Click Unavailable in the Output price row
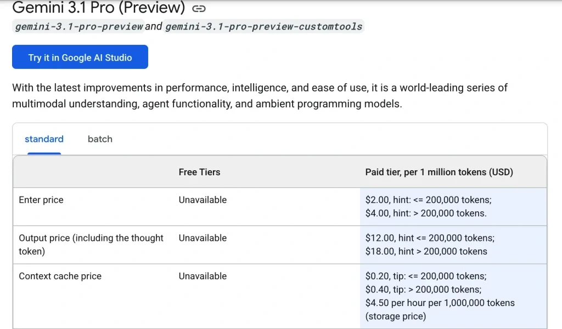Viewport: 562px width, 329px height. click(203, 238)
